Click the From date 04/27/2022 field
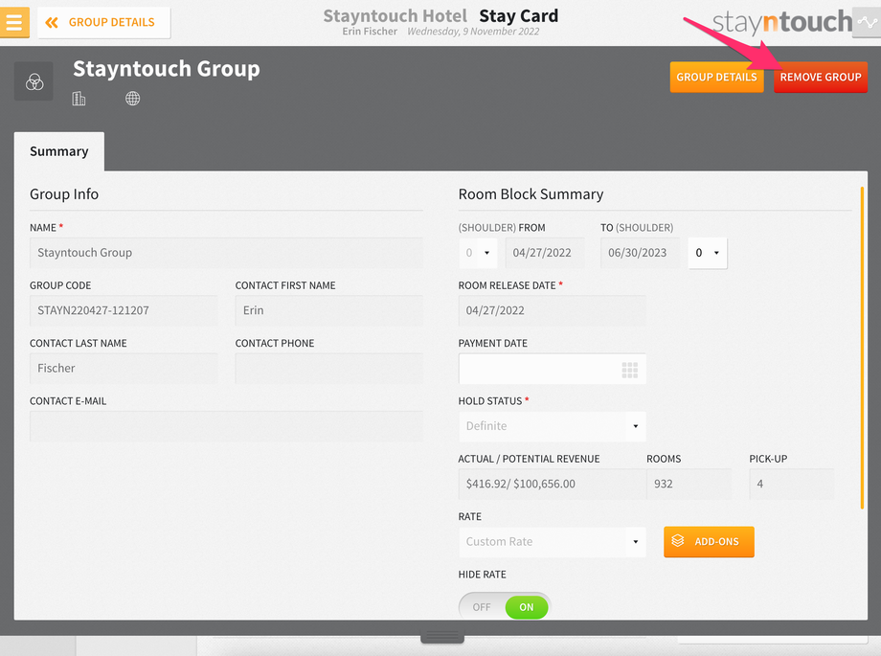Image resolution: width=881 pixels, height=656 pixels. click(545, 253)
